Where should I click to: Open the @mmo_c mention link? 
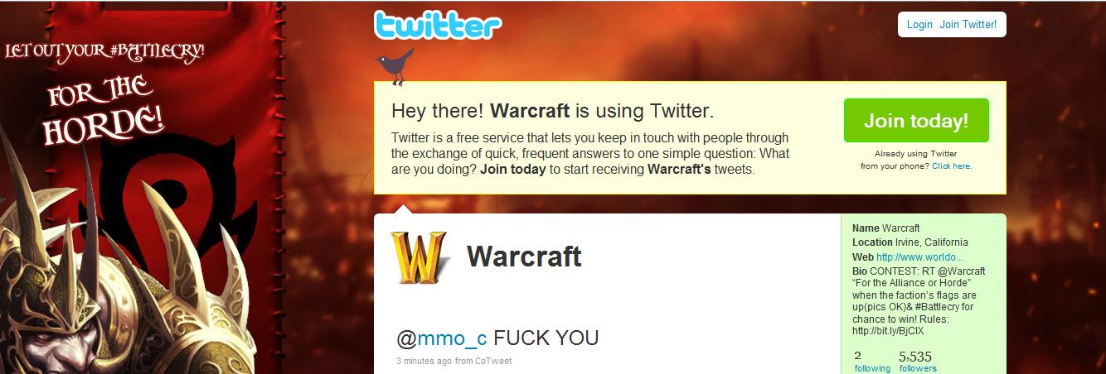click(442, 338)
